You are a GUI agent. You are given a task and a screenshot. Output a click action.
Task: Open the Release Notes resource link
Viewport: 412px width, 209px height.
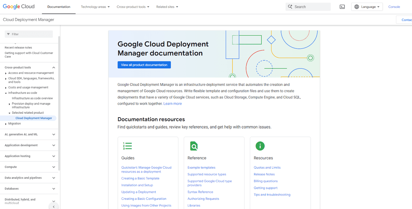[x=264, y=174]
